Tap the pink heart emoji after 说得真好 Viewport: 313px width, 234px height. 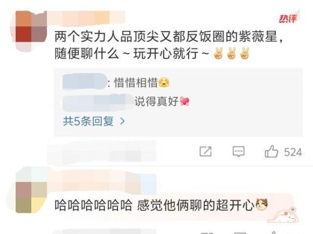[185, 101]
